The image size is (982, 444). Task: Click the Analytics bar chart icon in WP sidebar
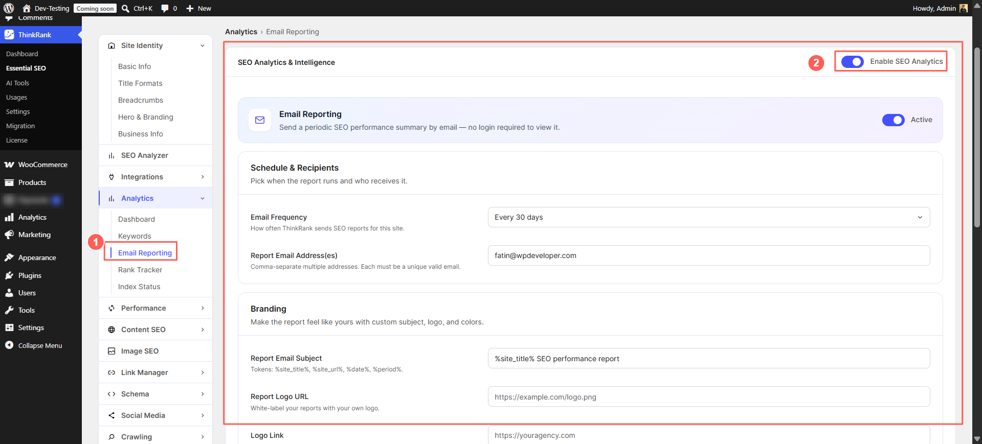click(9, 217)
